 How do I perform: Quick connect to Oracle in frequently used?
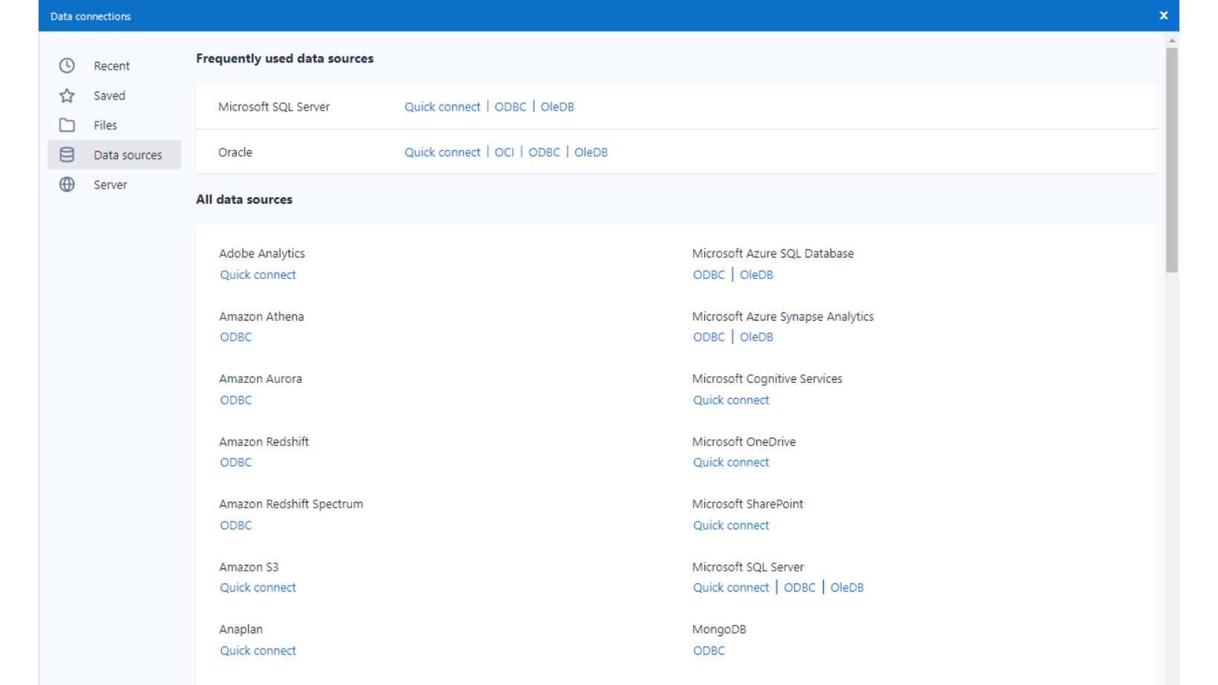(x=442, y=152)
